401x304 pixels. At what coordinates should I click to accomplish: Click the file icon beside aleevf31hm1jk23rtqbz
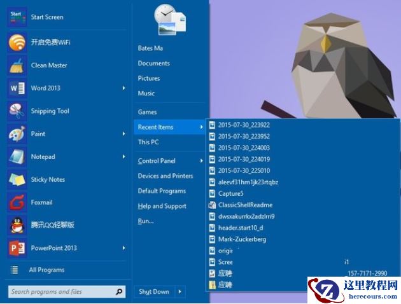(212, 182)
